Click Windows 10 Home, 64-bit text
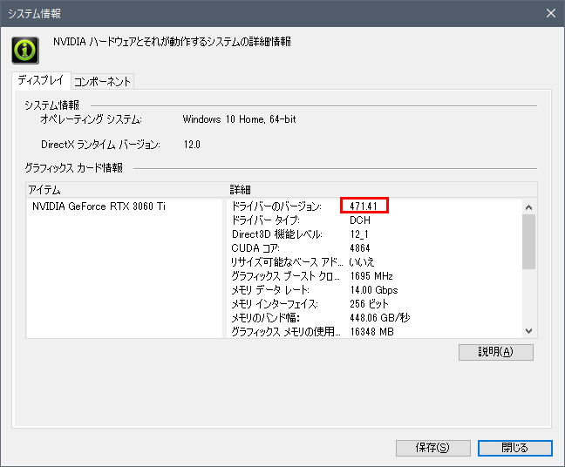Image resolution: width=565 pixels, height=467 pixels. coord(239,119)
